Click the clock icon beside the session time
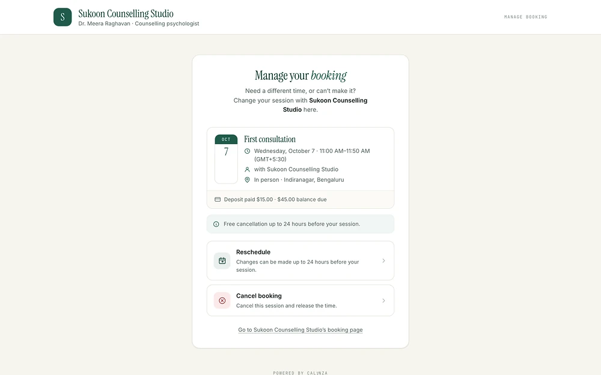This screenshot has height=375, width=601. pyautogui.click(x=247, y=151)
